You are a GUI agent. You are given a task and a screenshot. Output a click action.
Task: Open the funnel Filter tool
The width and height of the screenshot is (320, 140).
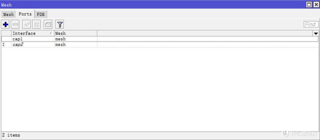point(60,25)
